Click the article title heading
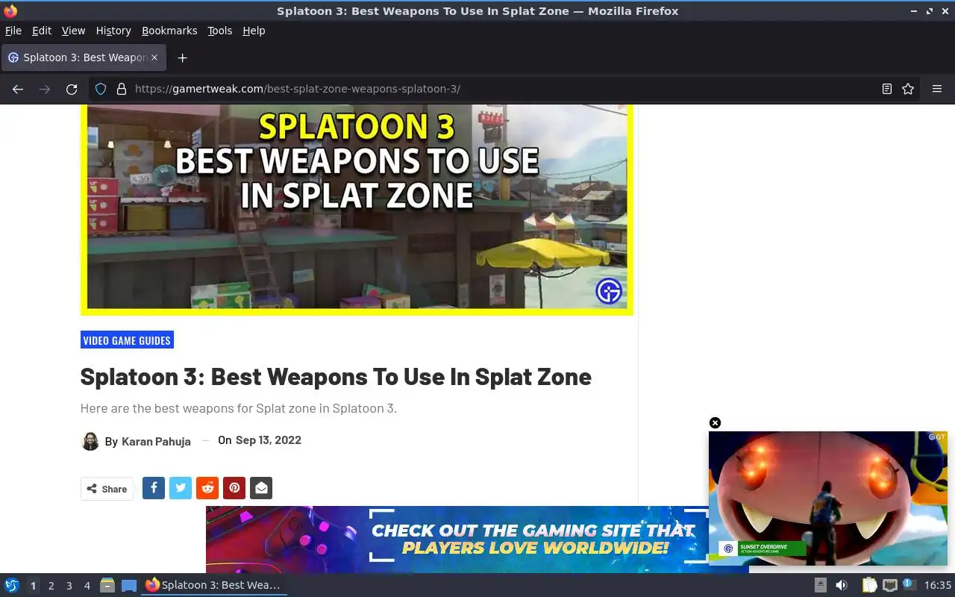 coord(336,377)
